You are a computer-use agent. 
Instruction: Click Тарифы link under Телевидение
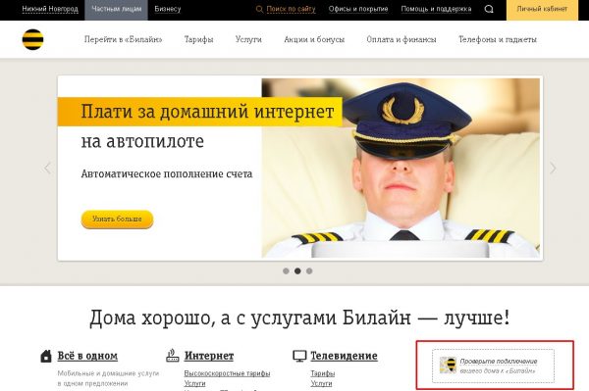322,373
